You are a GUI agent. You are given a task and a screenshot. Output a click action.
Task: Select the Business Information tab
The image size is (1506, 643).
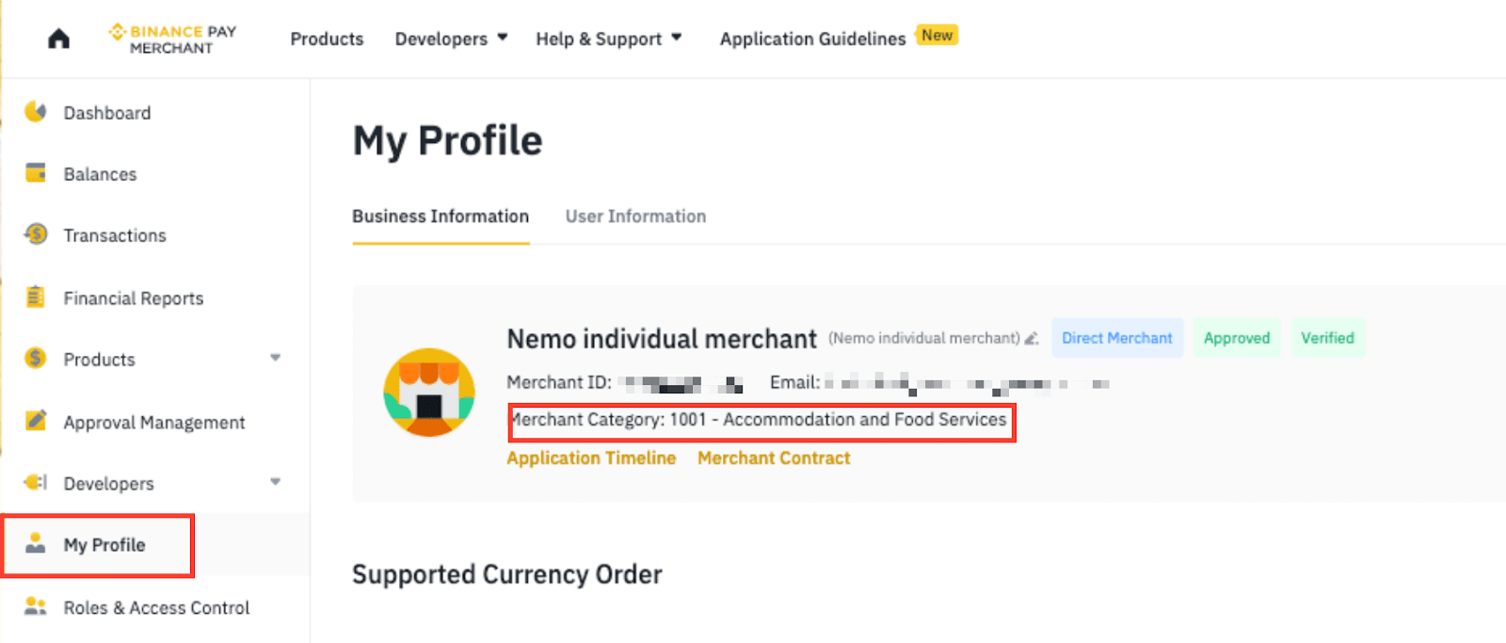[x=441, y=217]
